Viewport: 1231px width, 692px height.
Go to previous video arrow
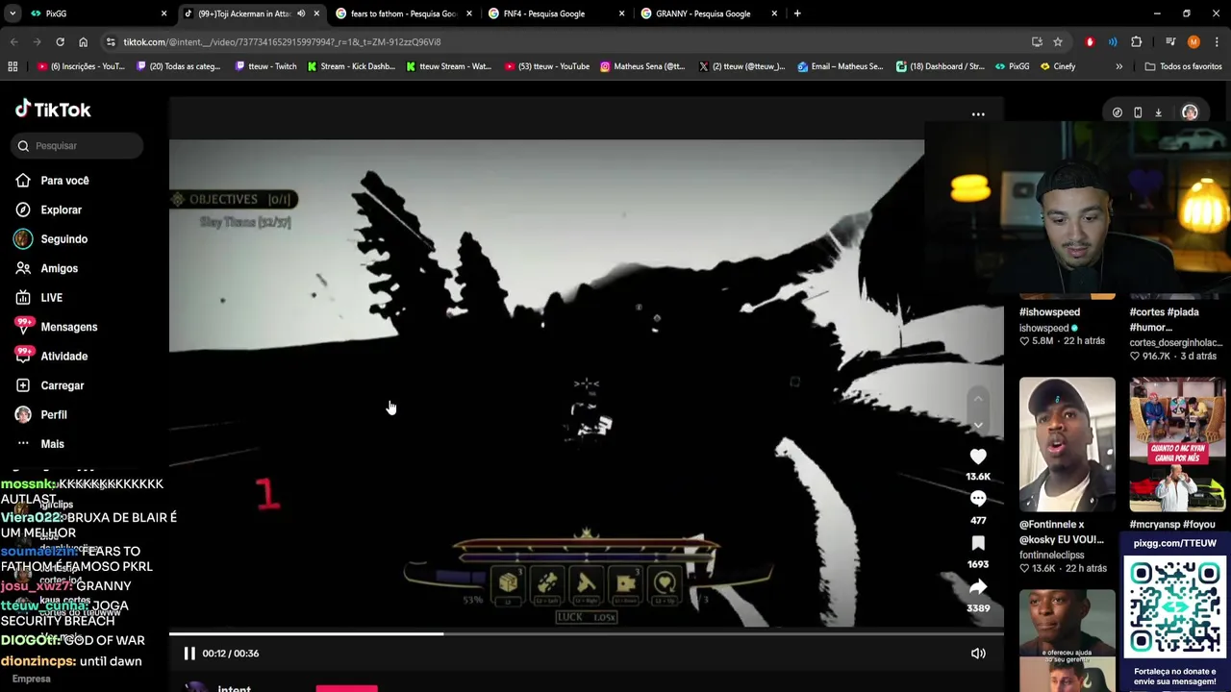[x=978, y=398]
